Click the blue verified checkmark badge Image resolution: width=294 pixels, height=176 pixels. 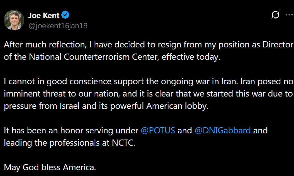tap(66, 15)
